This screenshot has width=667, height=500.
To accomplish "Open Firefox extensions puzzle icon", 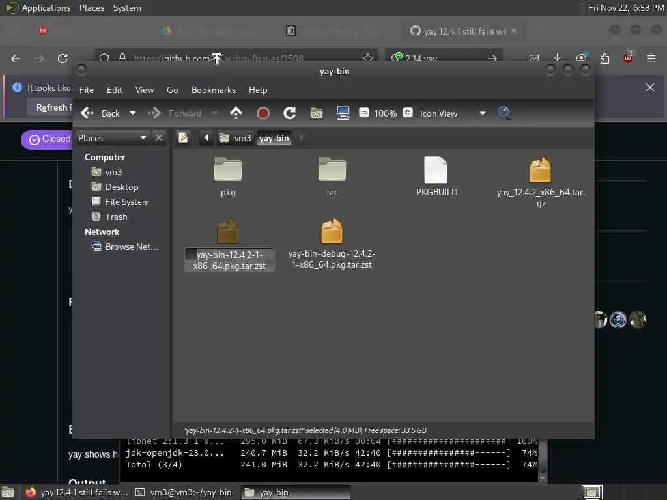I will click(604, 58).
